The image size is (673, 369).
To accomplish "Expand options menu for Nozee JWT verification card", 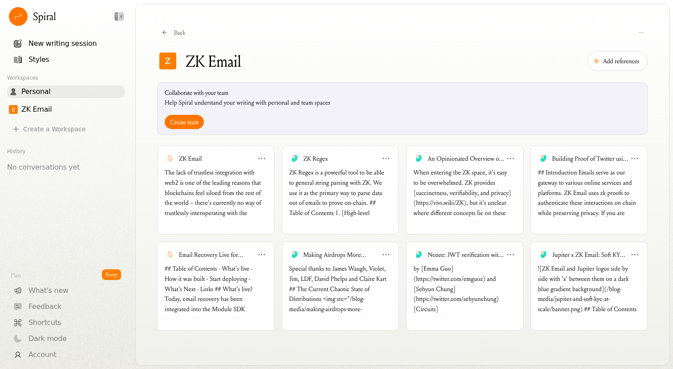I will [x=511, y=255].
